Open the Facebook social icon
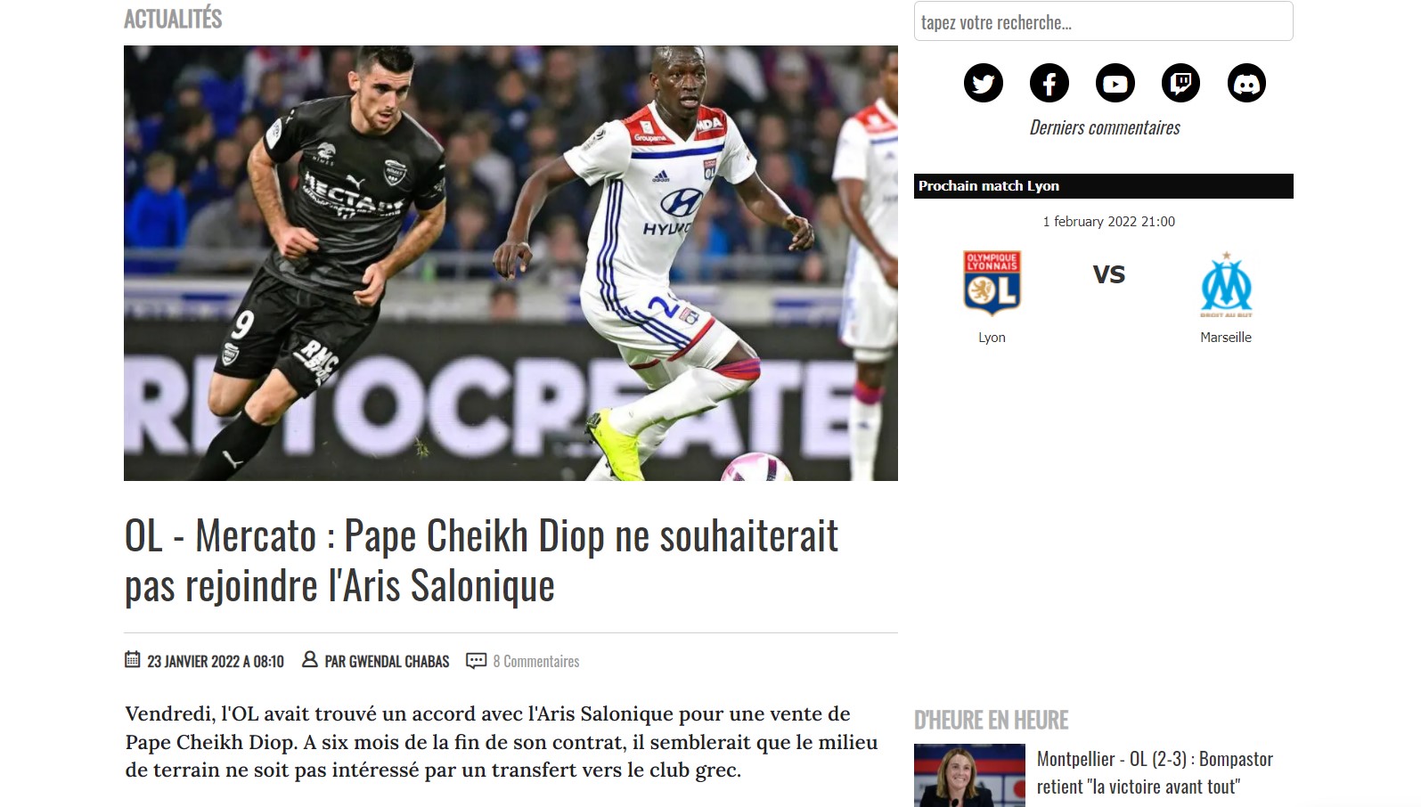The image size is (1421, 807). (x=1049, y=83)
